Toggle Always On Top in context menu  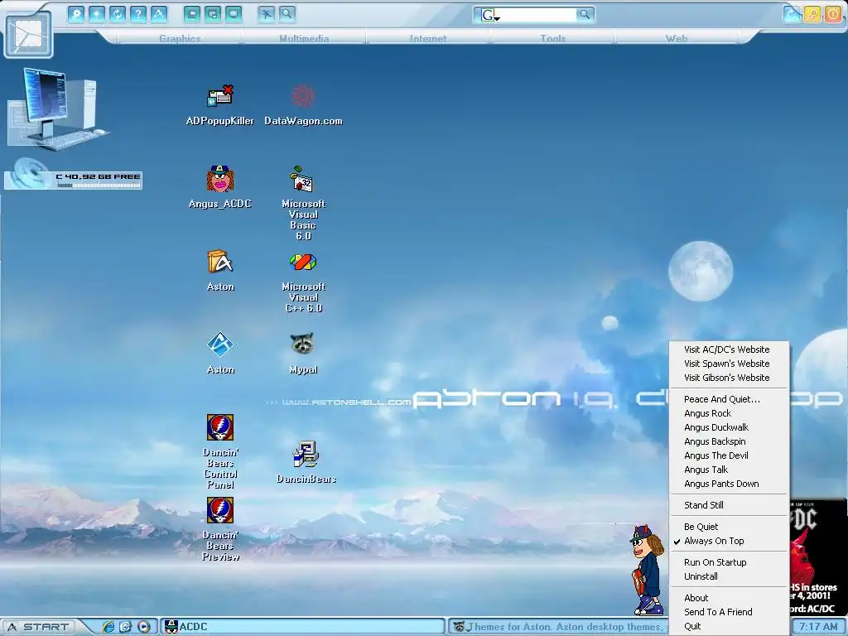[729, 541]
